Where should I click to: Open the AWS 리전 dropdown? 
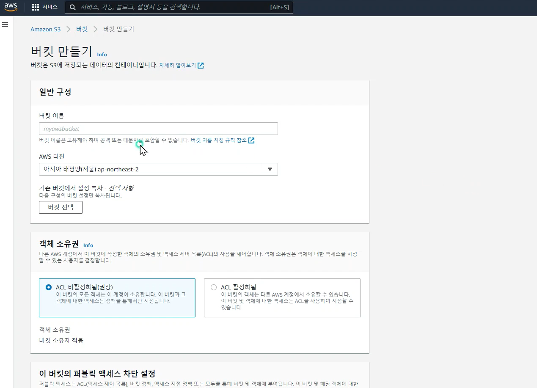(x=158, y=169)
